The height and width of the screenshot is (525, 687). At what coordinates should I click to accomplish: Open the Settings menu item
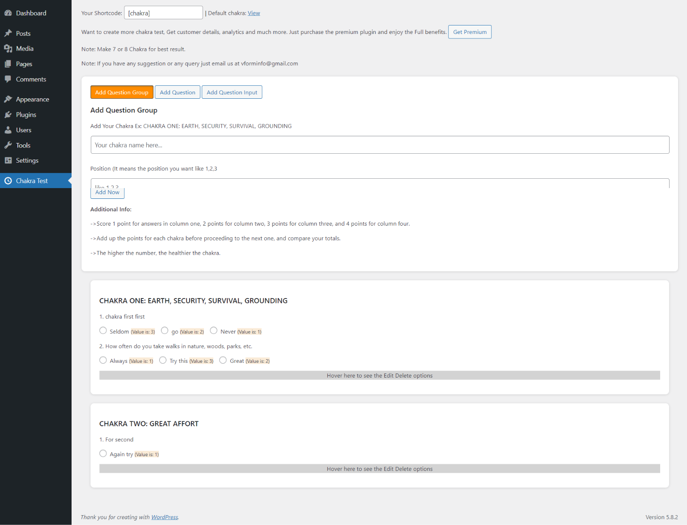click(x=36, y=160)
